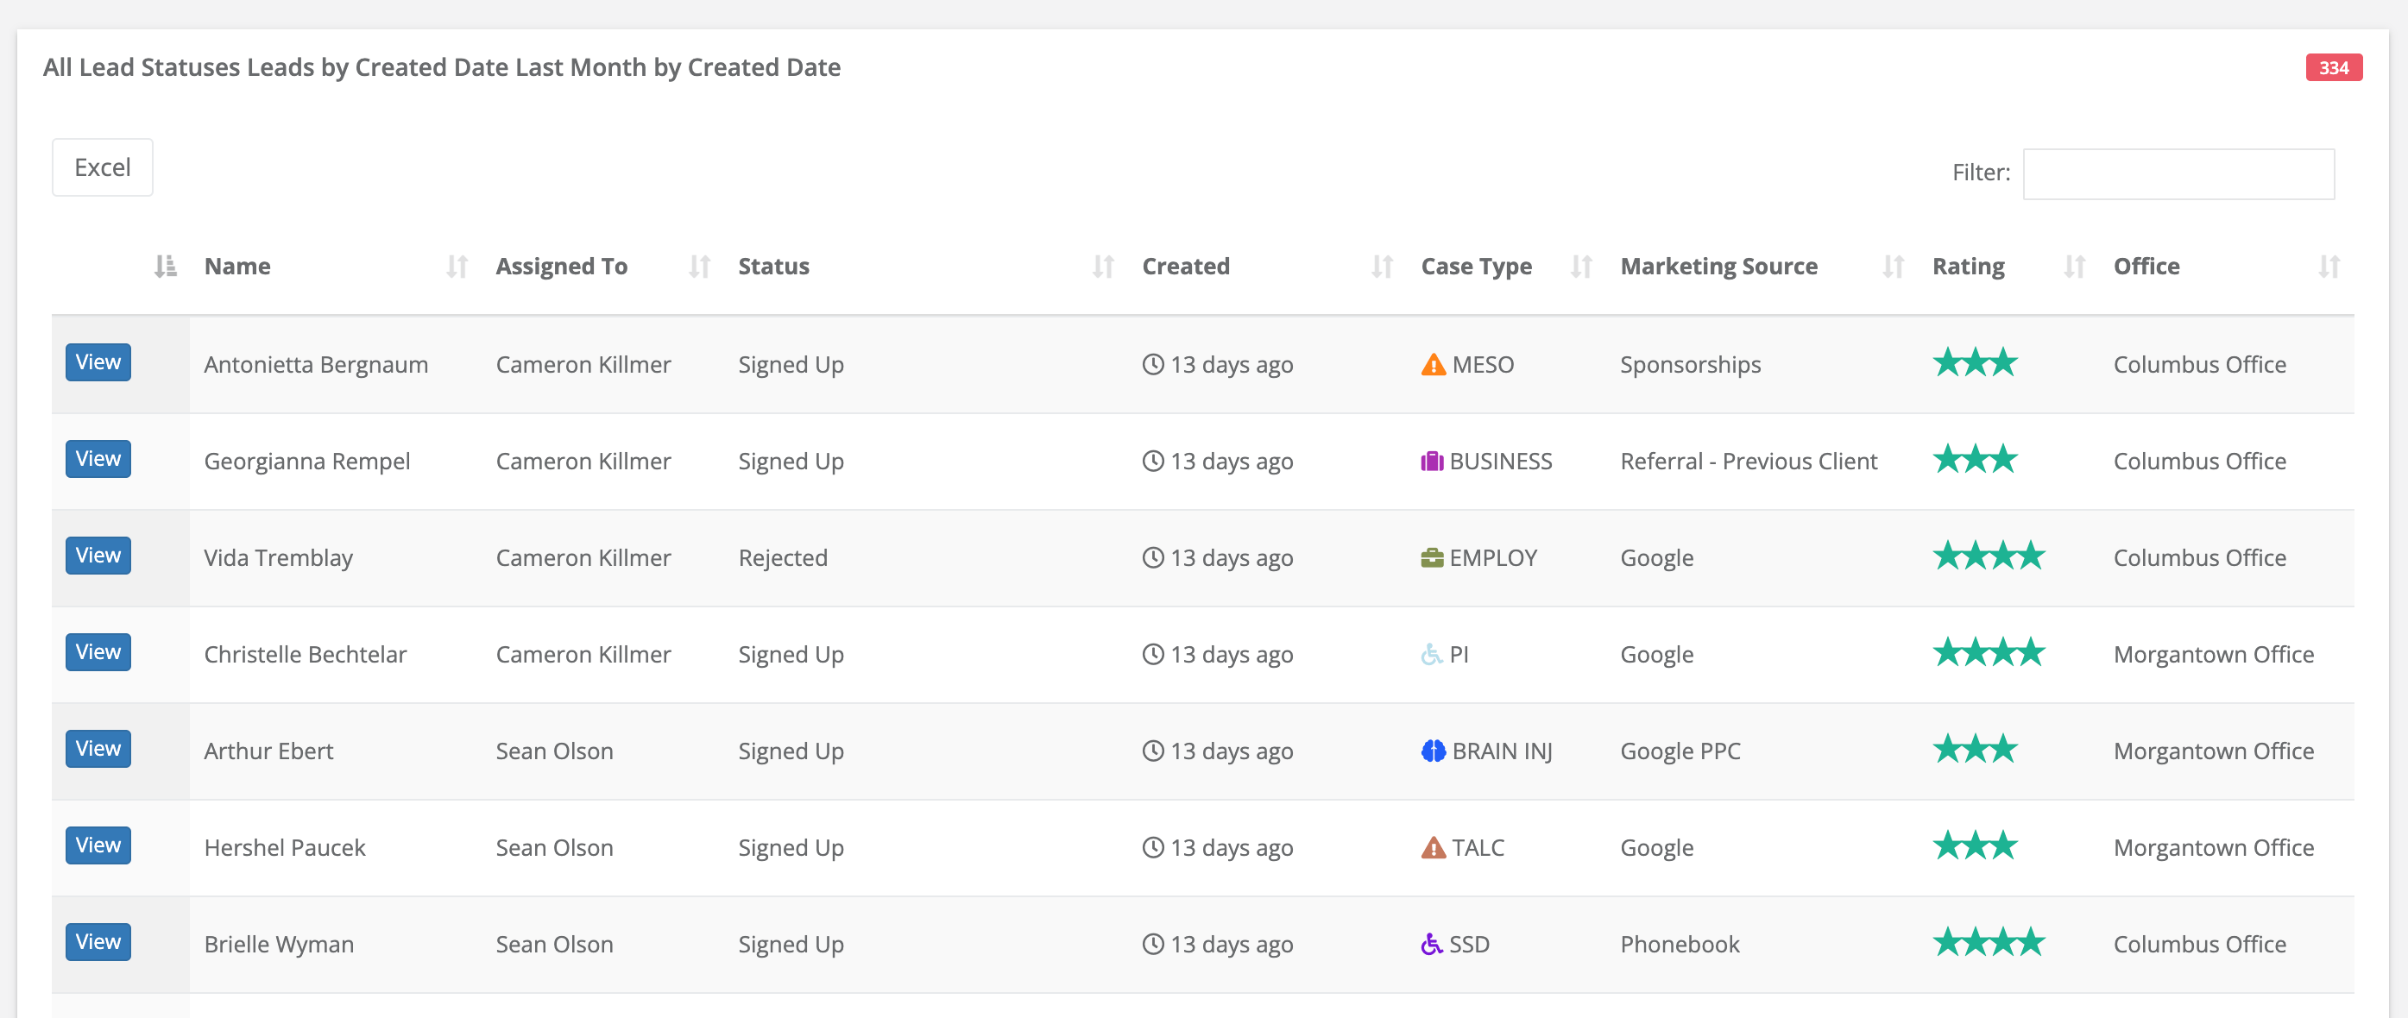Viewport: 2408px width, 1018px height.
Task: Click the TALC warning triangle icon
Action: click(1432, 848)
